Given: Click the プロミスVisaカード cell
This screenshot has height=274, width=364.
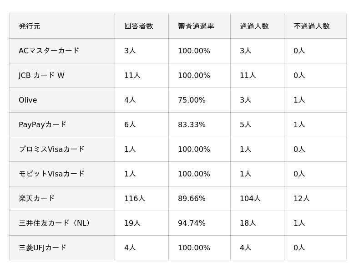Looking at the screenshot, I should coord(51,150).
